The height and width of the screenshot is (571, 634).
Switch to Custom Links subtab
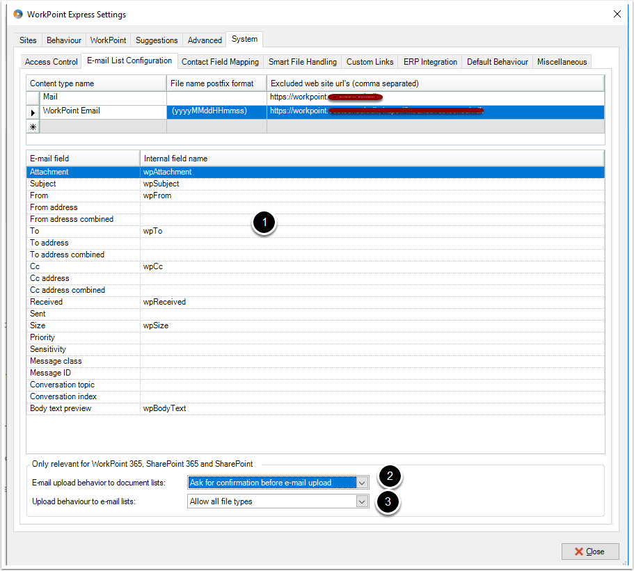(x=370, y=62)
